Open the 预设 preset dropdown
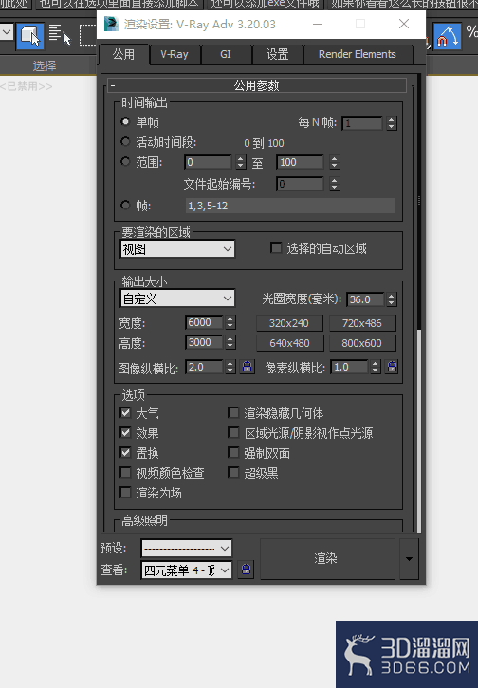This screenshot has width=478, height=688. [x=187, y=548]
